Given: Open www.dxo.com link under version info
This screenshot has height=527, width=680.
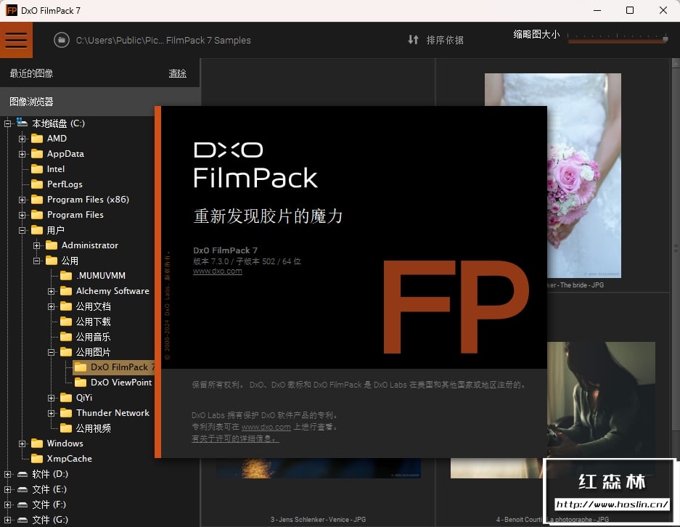Looking at the screenshot, I should click(218, 271).
